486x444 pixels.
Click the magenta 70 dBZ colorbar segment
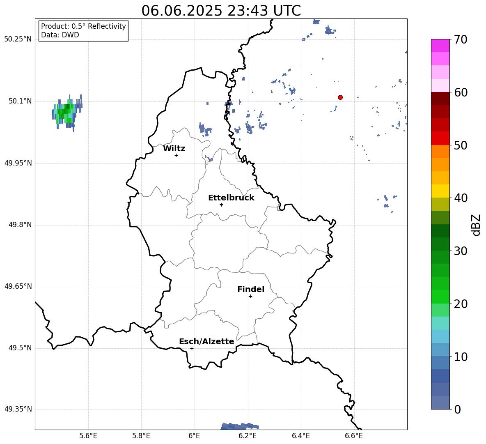pos(440,46)
